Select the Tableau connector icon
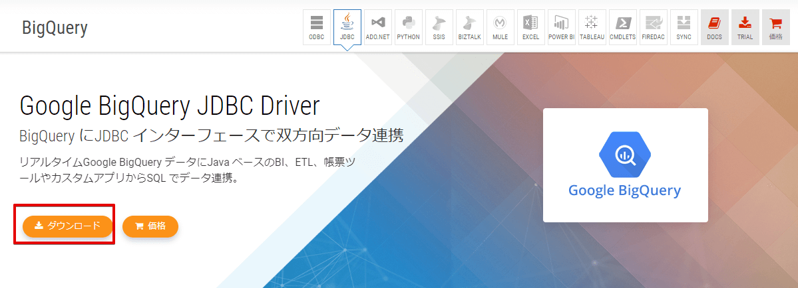Screen dimensions: 798x288 592,27
